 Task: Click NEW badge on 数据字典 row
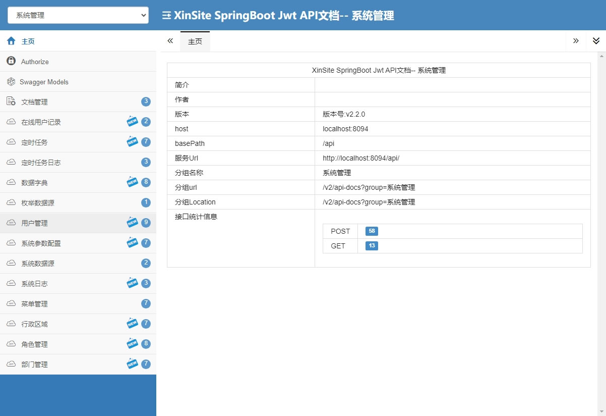[132, 182]
